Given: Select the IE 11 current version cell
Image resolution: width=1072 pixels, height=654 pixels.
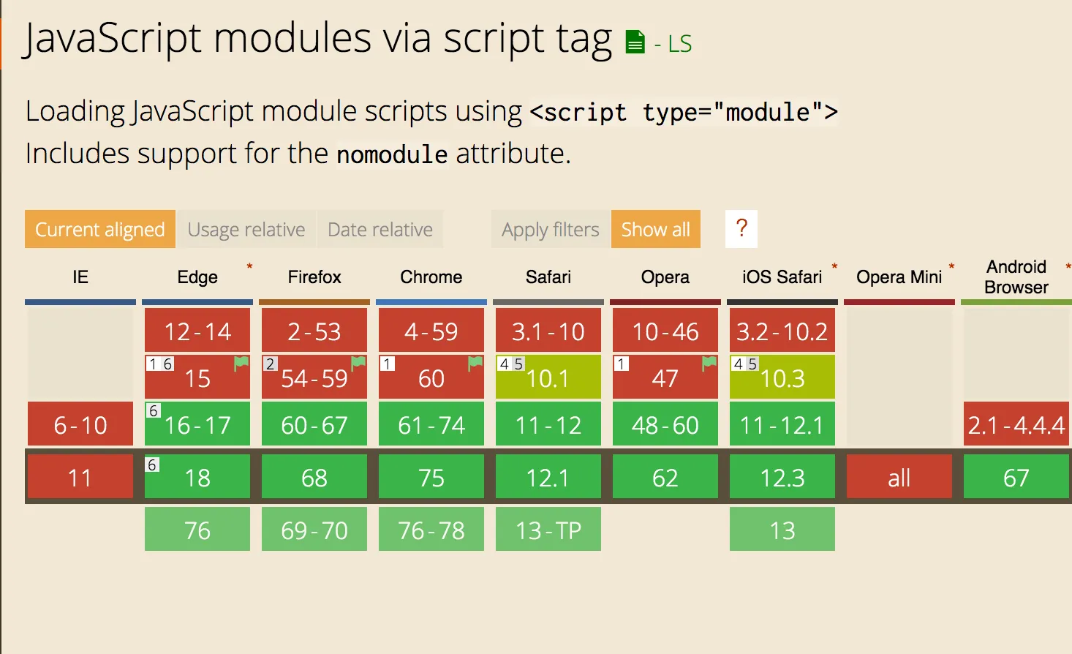Looking at the screenshot, I should (80, 477).
